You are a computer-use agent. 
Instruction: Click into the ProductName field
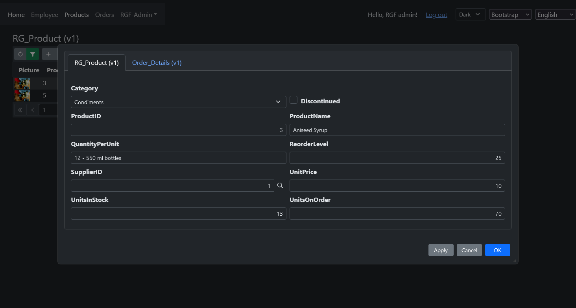[x=397, y=130]
